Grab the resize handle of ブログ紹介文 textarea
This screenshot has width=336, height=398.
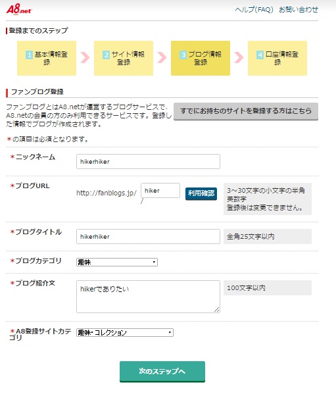point(216,309)
